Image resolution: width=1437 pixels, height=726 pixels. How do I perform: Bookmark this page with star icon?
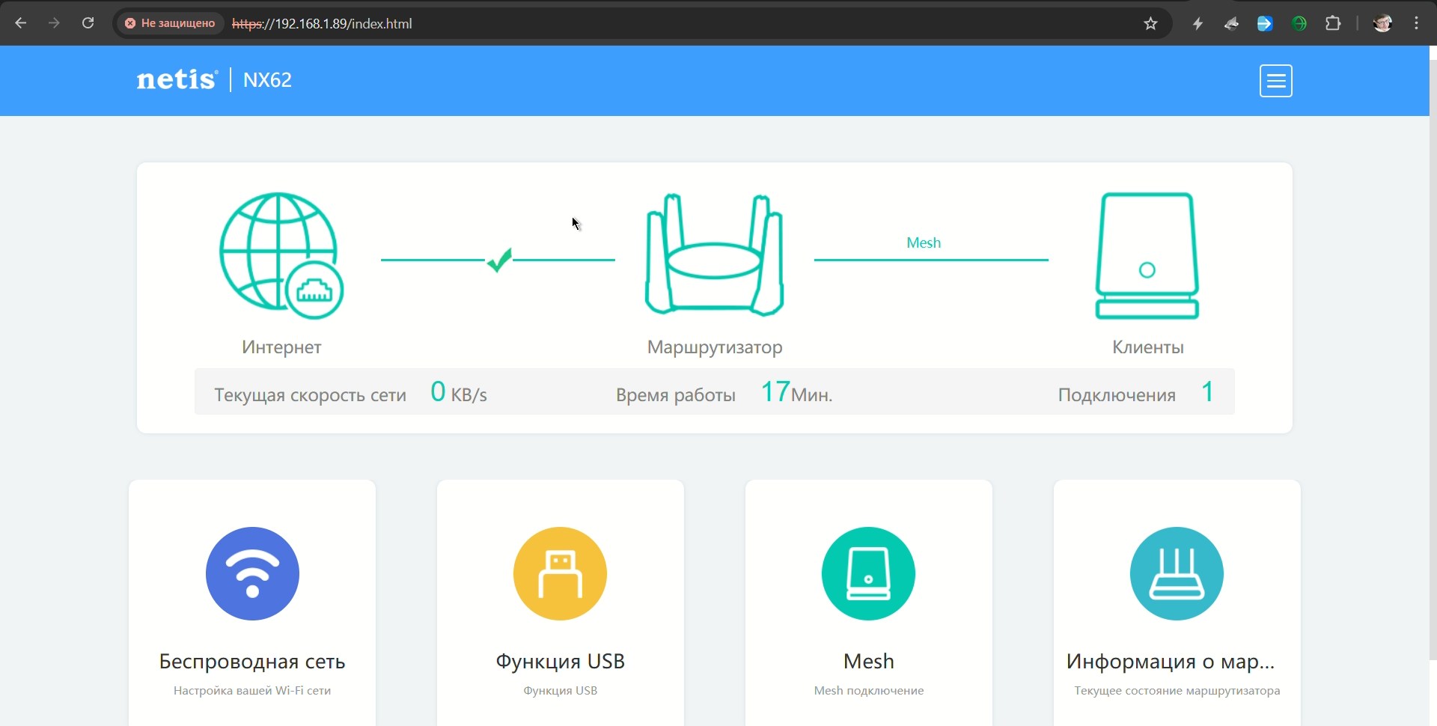(x=1150, y=23)
